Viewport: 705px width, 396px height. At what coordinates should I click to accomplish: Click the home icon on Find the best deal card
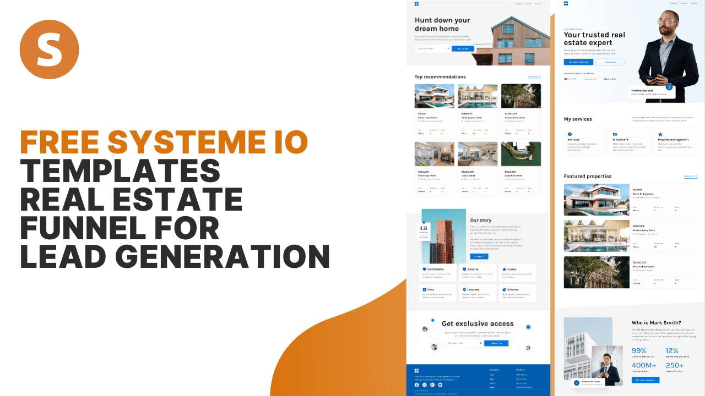(x=669, y=87)
